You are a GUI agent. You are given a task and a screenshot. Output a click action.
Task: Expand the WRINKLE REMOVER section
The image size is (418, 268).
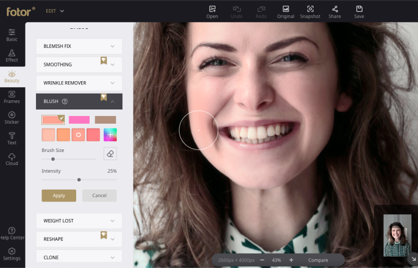pos(79,83)
